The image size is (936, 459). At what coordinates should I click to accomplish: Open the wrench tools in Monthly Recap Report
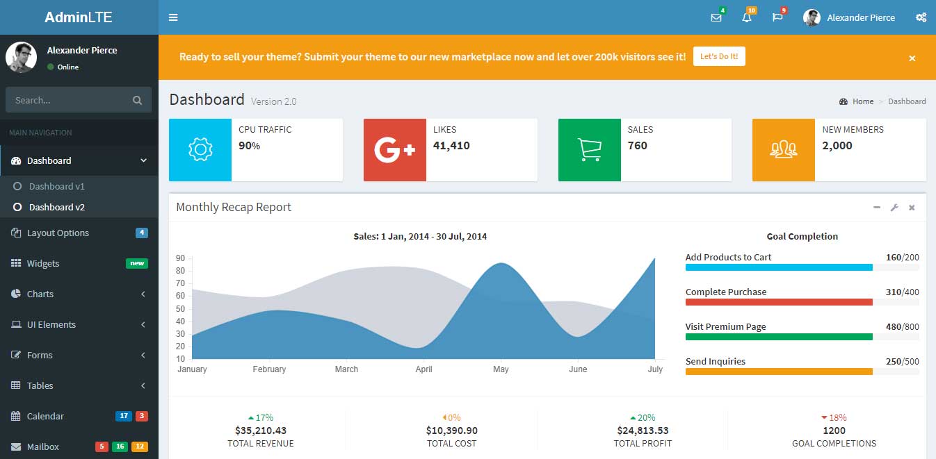point(894,208)
